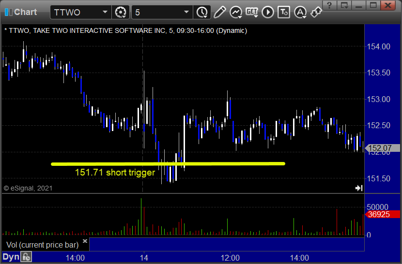Image resolution: width=402 pixels, height=264 pixels.
Task: Click the 12:00 time axis label
Action: (x=230, y=258)
